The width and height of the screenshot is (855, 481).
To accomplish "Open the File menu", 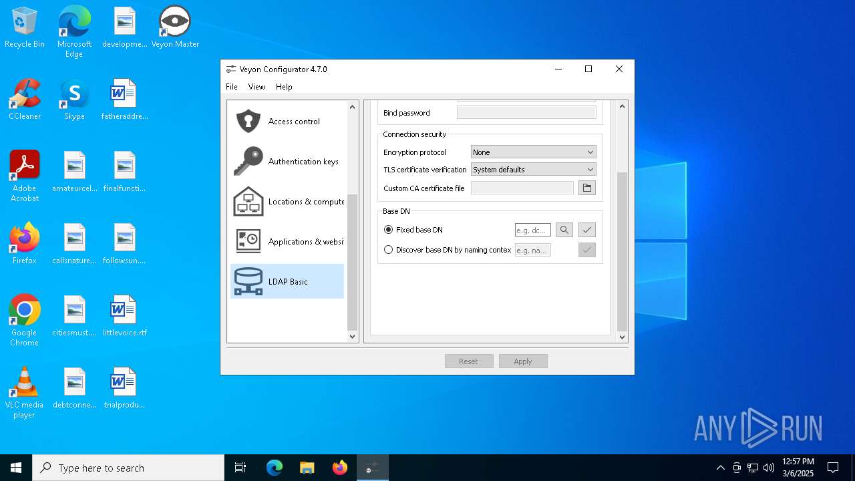I will [x=232, y=87].
